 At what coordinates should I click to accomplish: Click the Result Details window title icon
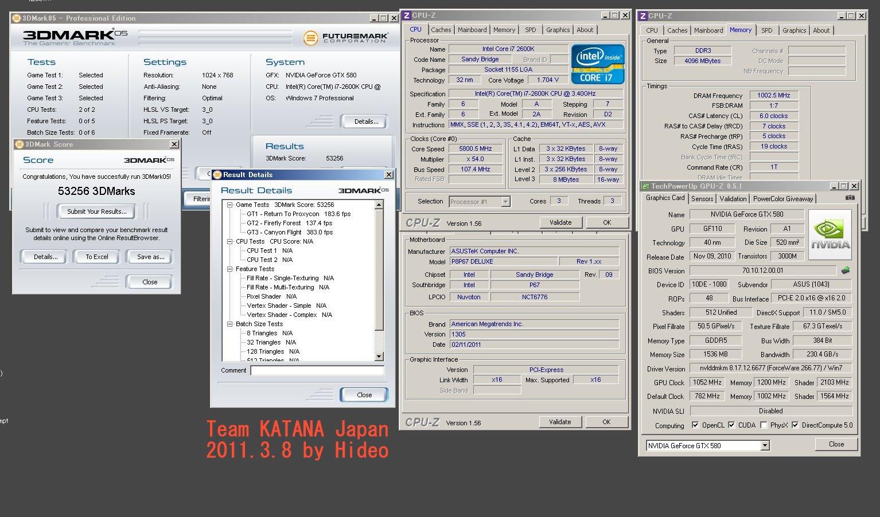point(217,175)
